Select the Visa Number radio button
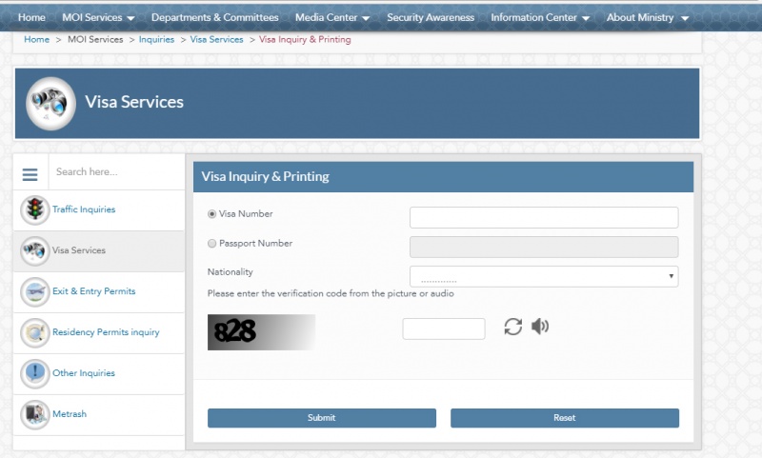The image size is (762, 458). (x=211, y=214)
